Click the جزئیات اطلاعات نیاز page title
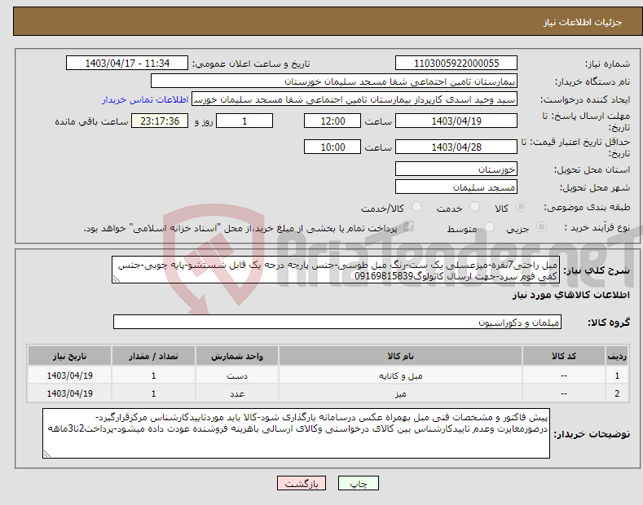The image size is (643, 505). [583, 22]
